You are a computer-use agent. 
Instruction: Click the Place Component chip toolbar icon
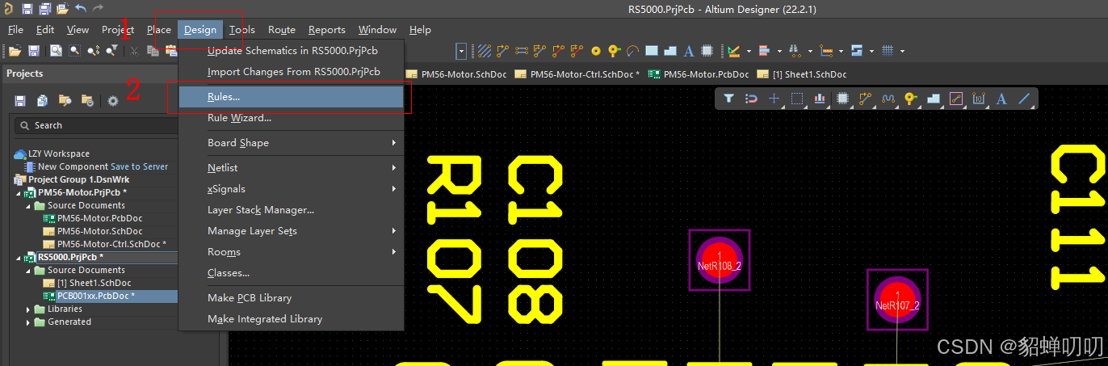point(707,51)
